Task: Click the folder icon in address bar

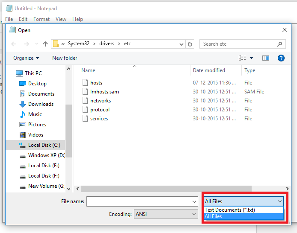Action: (56, 44)
